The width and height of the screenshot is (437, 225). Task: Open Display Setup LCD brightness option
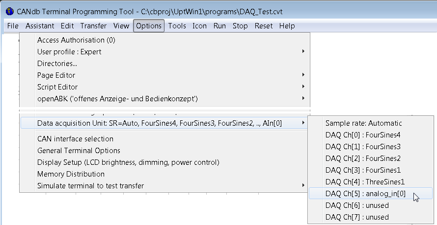coord(128,162)
